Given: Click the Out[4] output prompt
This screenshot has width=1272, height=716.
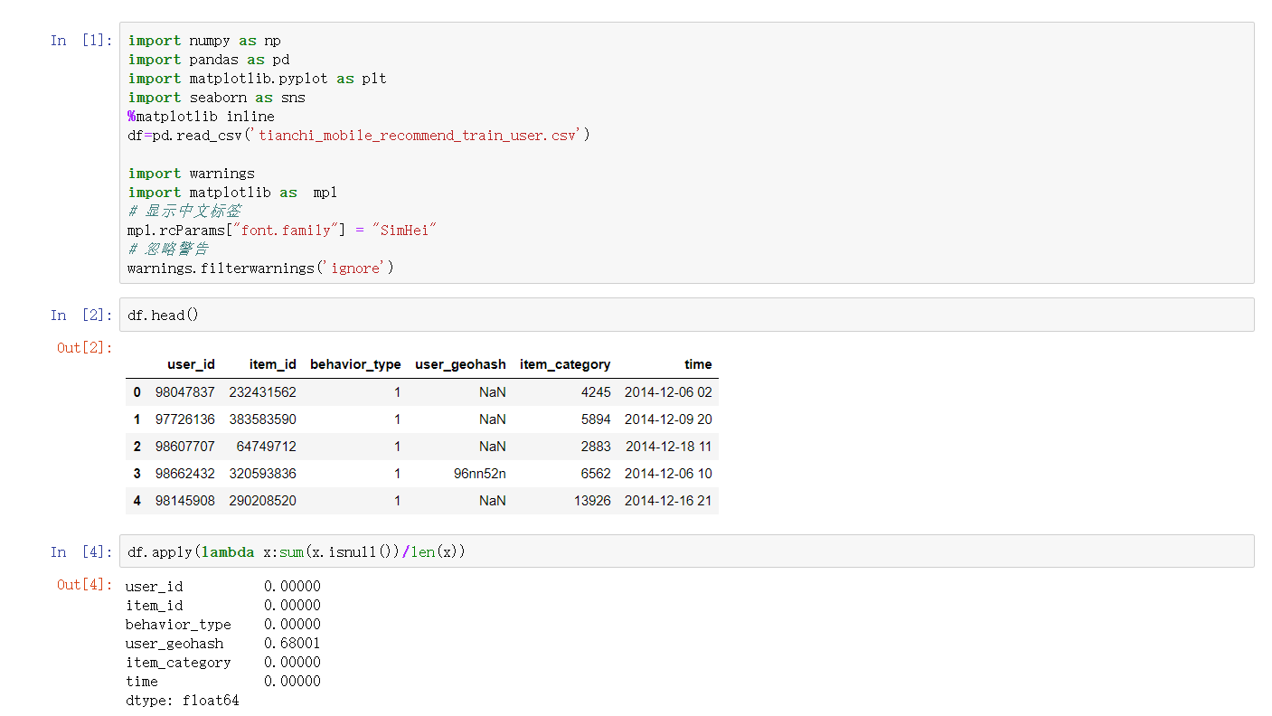Looking at the screenshot, I should click(x=85, y=584).
